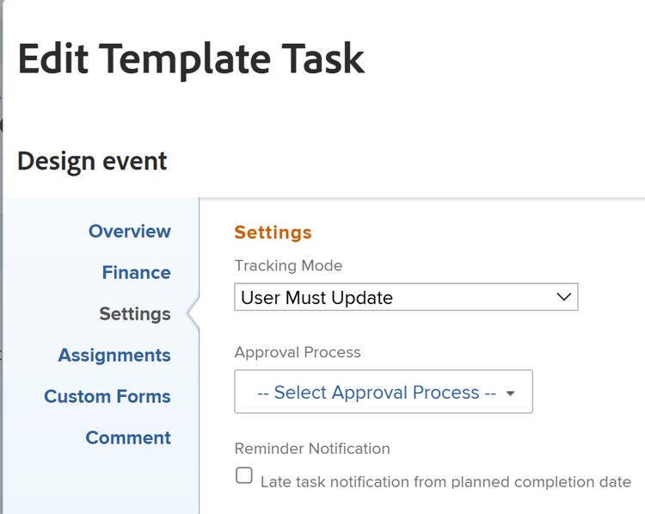The width and height of the screenshot is (645, 514).
Task: Open the Overview section
Action: (x=129, y=231)
